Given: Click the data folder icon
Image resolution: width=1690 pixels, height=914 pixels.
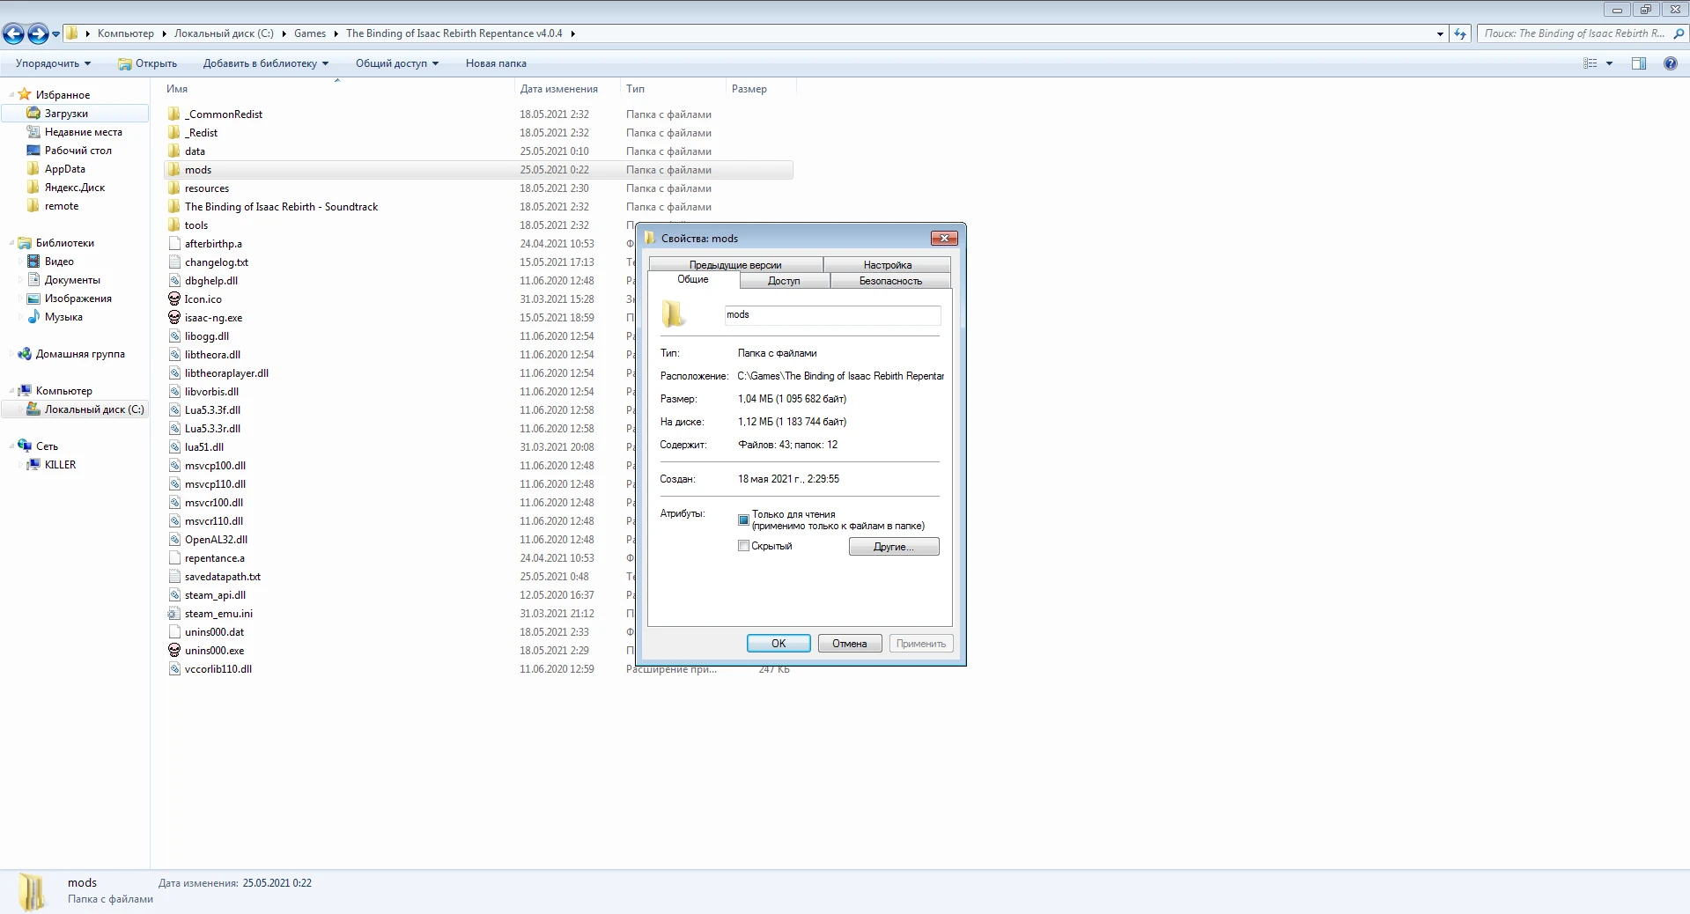Looking at the screenshot, I should pos(174,151).
